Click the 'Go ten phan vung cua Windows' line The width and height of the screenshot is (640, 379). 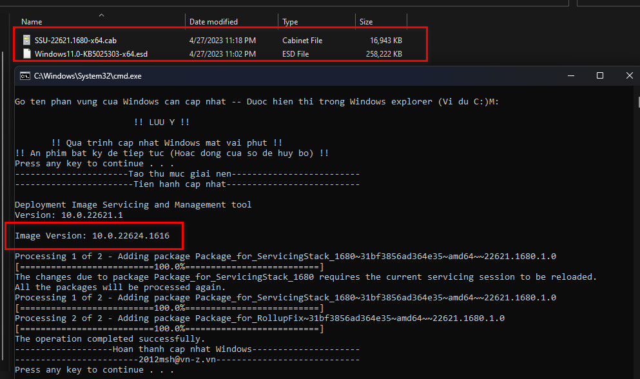[x=257, y=102]
